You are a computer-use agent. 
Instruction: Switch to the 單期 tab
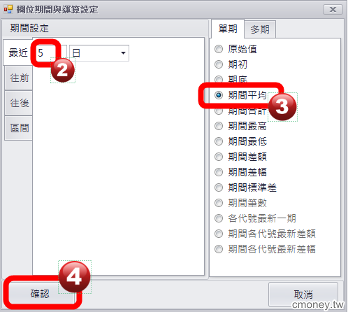click(x=228, y=29)
